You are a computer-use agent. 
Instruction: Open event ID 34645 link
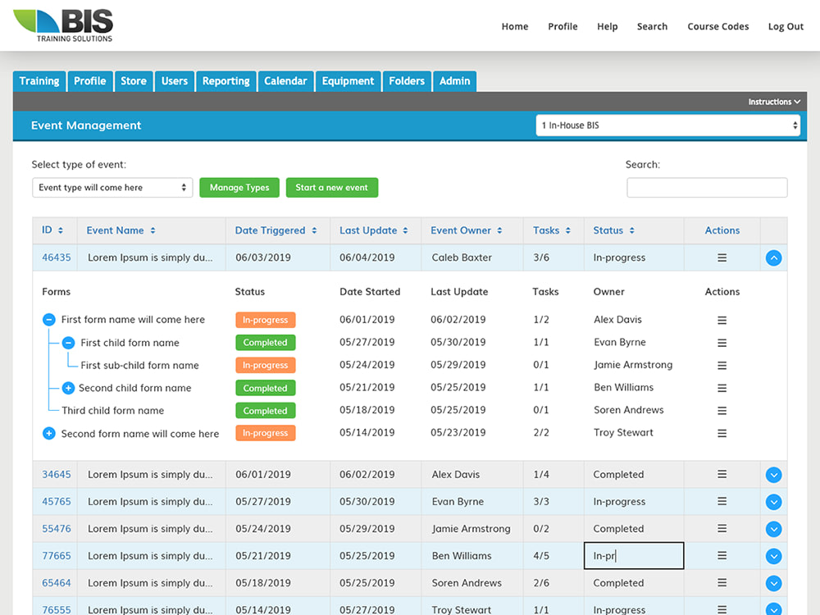(x=57, y=475)
